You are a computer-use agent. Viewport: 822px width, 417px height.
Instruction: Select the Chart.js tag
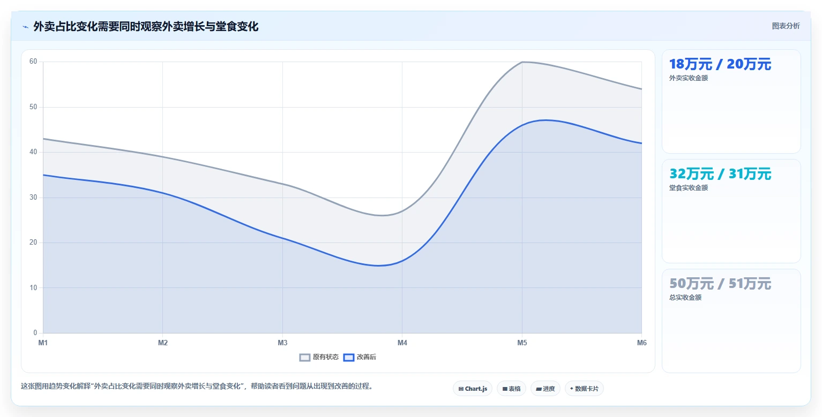coord(473,389)
